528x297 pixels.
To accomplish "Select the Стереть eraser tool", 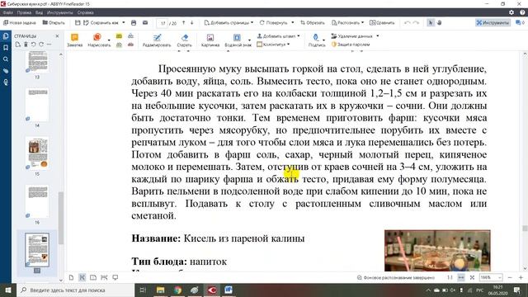I will point(184,40).
